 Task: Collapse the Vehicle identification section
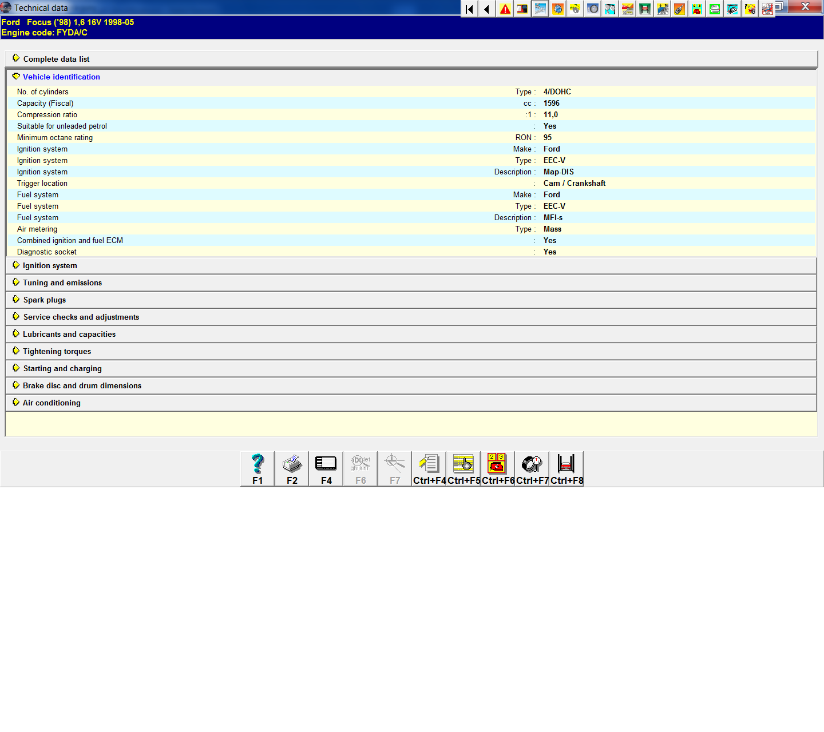(x=411, y=77)
